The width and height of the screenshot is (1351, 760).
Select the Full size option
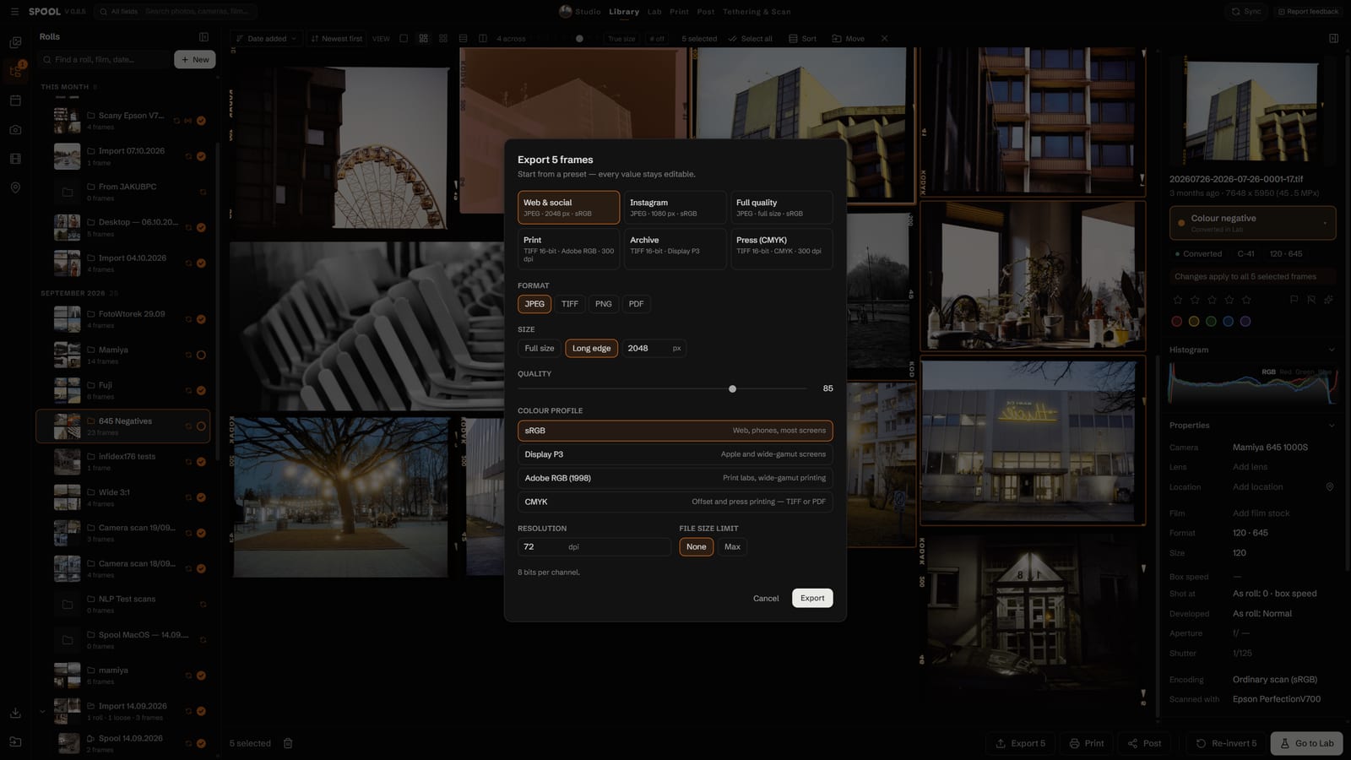click(x=540, y=348)
